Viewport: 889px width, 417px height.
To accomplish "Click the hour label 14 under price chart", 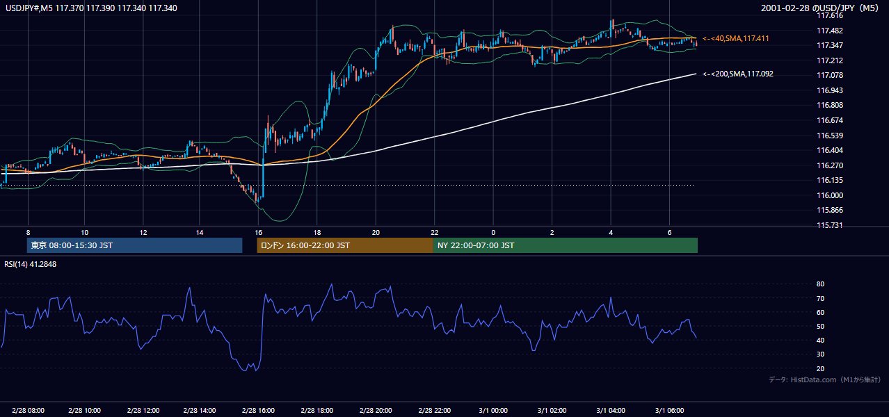I will coord(200,232).
